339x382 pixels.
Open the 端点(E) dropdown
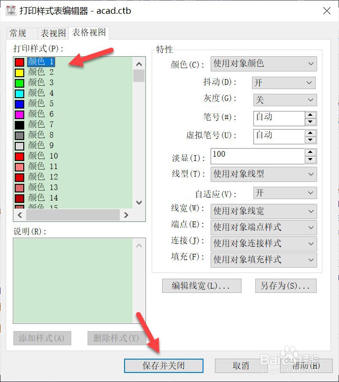[263, 228]
